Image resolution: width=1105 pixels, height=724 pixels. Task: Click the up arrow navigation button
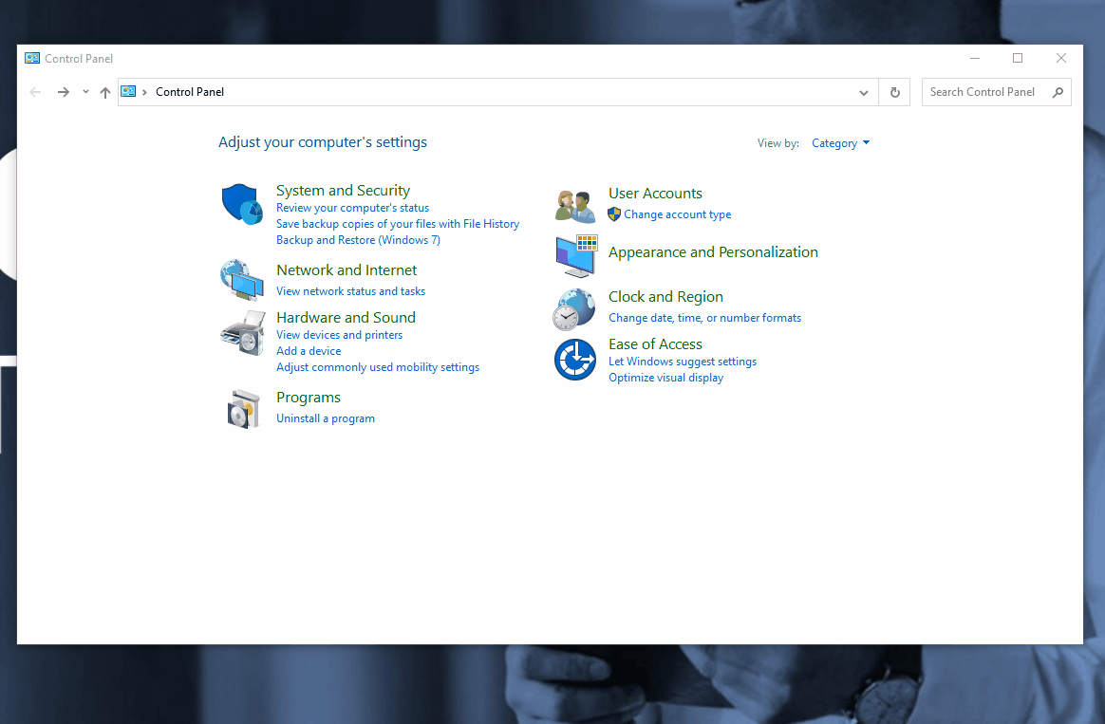(x=105, y=92)
